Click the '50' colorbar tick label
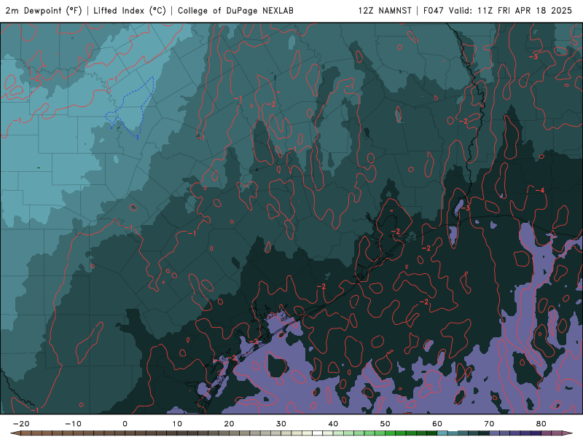This screenshot has width=583, height=437. (x=386, y=424)
